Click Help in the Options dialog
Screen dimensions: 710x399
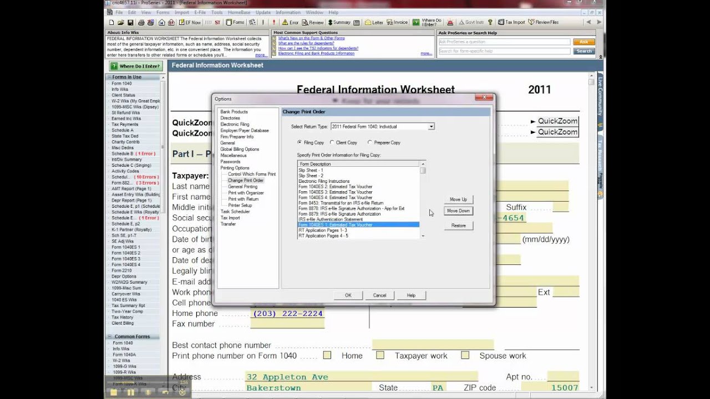point(411,295)
